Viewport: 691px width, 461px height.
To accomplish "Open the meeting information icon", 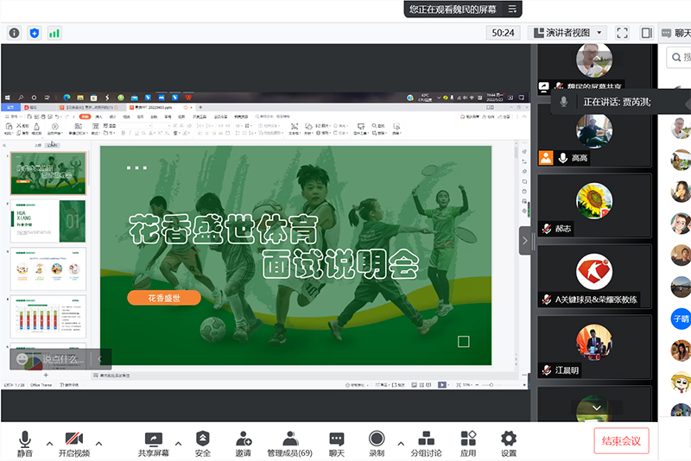I will 14,33.
